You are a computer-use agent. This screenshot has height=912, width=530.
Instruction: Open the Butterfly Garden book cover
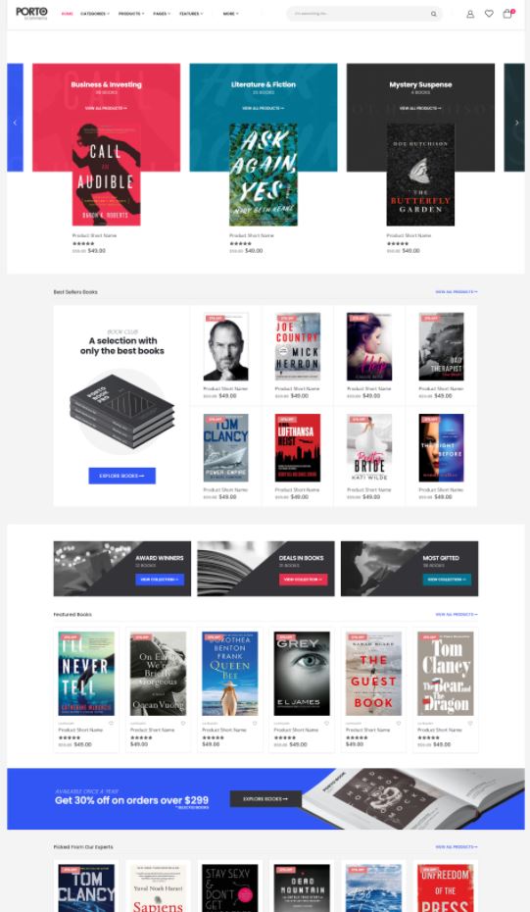(420, 174)
